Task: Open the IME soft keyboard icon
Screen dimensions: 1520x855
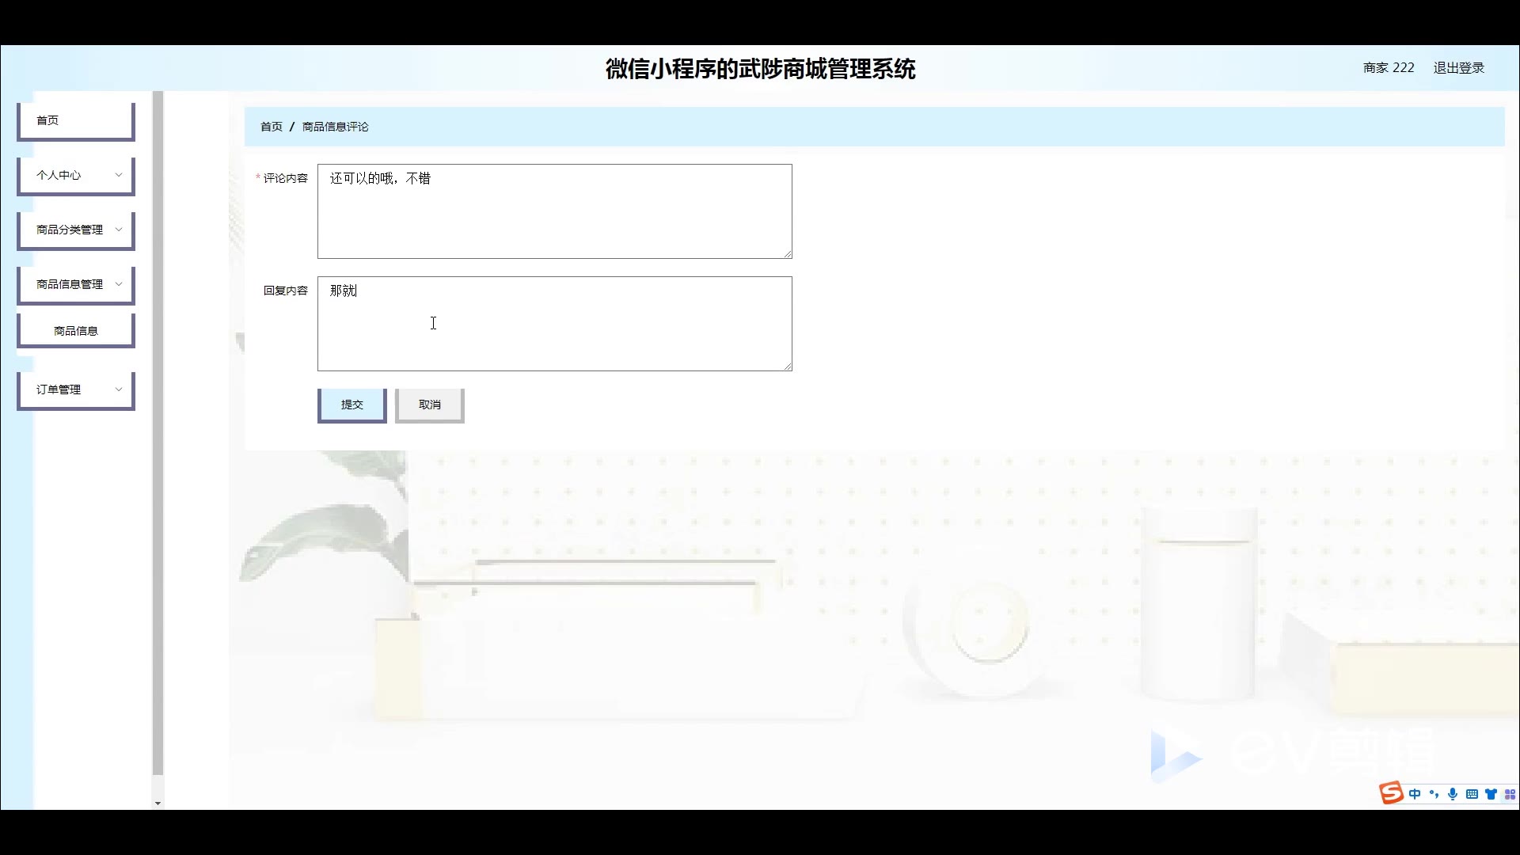Action: click(x=1472, y=794)
